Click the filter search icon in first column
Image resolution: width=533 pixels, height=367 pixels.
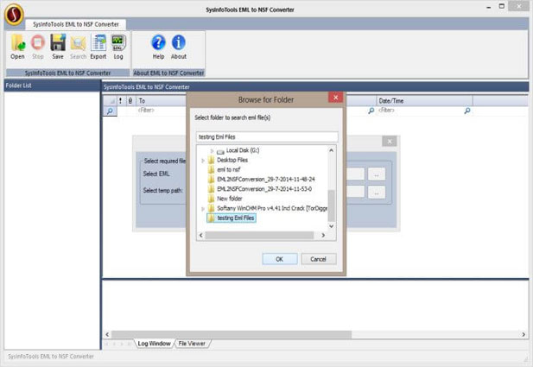pos(110,111)
